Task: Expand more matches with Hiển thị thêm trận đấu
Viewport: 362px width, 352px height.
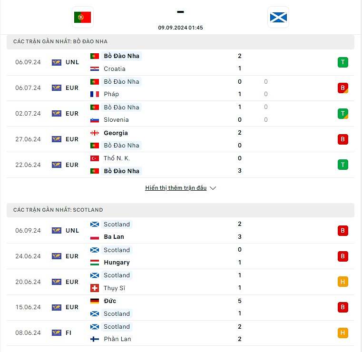Action: click(176, 188)
